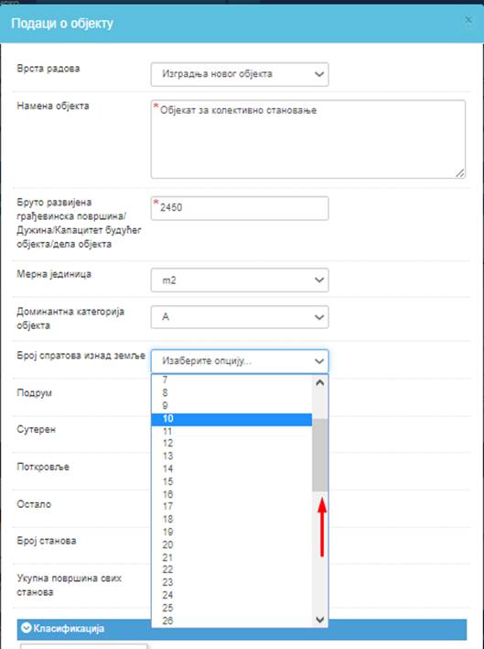Pick 12 from the floors list

(231, 444)
